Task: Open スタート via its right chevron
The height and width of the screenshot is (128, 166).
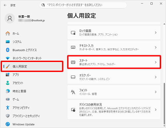Action: tap(156, 62)
